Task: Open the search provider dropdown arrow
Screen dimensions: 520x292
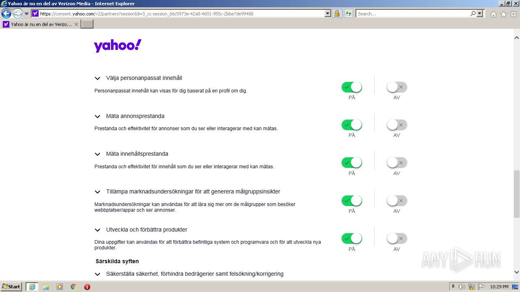Action: point(480,13)
